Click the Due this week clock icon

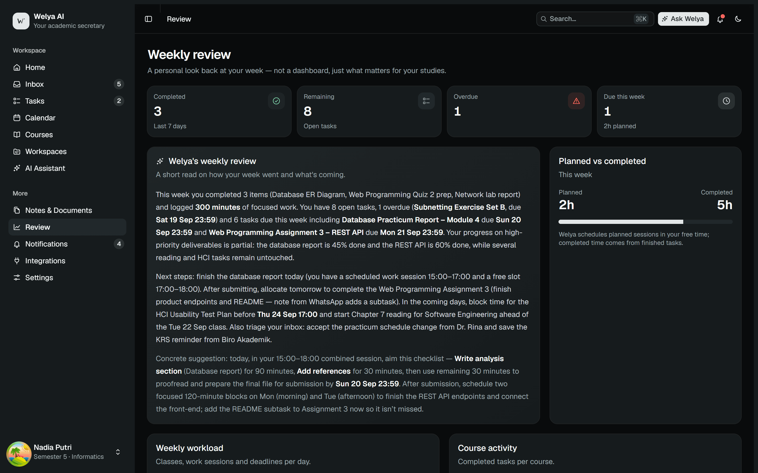coord(726,101)
